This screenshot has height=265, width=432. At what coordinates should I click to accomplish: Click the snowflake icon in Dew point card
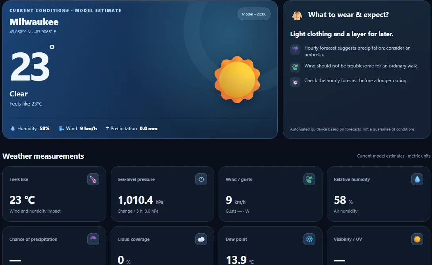pyautogui.click(x=309, y=239)
